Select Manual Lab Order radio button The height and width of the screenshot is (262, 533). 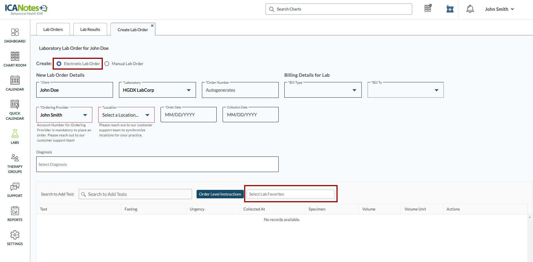(x=107, y=64)
